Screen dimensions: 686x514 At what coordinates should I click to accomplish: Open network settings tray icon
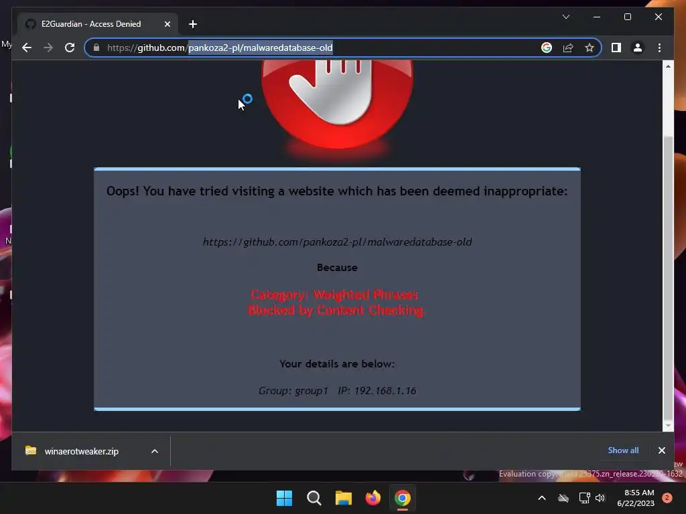coord(584,498)
